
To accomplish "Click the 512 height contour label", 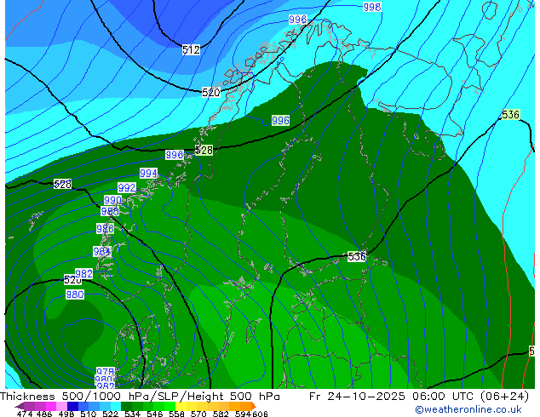I will 191,50.
